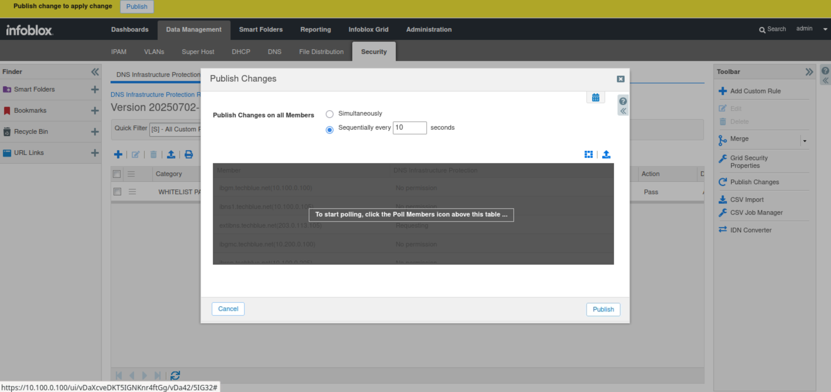Click the URL Links icon
This screenshot has width=831, height=392.
point(7,153)
